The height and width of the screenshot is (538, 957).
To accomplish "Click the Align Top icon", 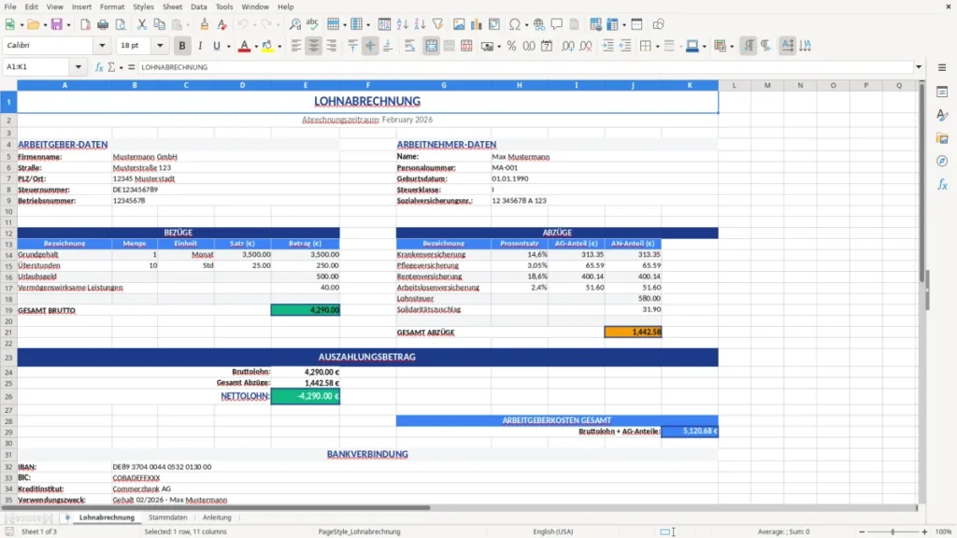I will 352,46.
